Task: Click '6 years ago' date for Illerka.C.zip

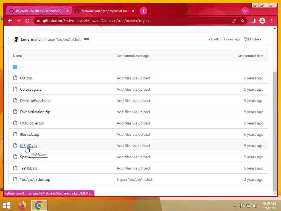Action: pos(254,134)
